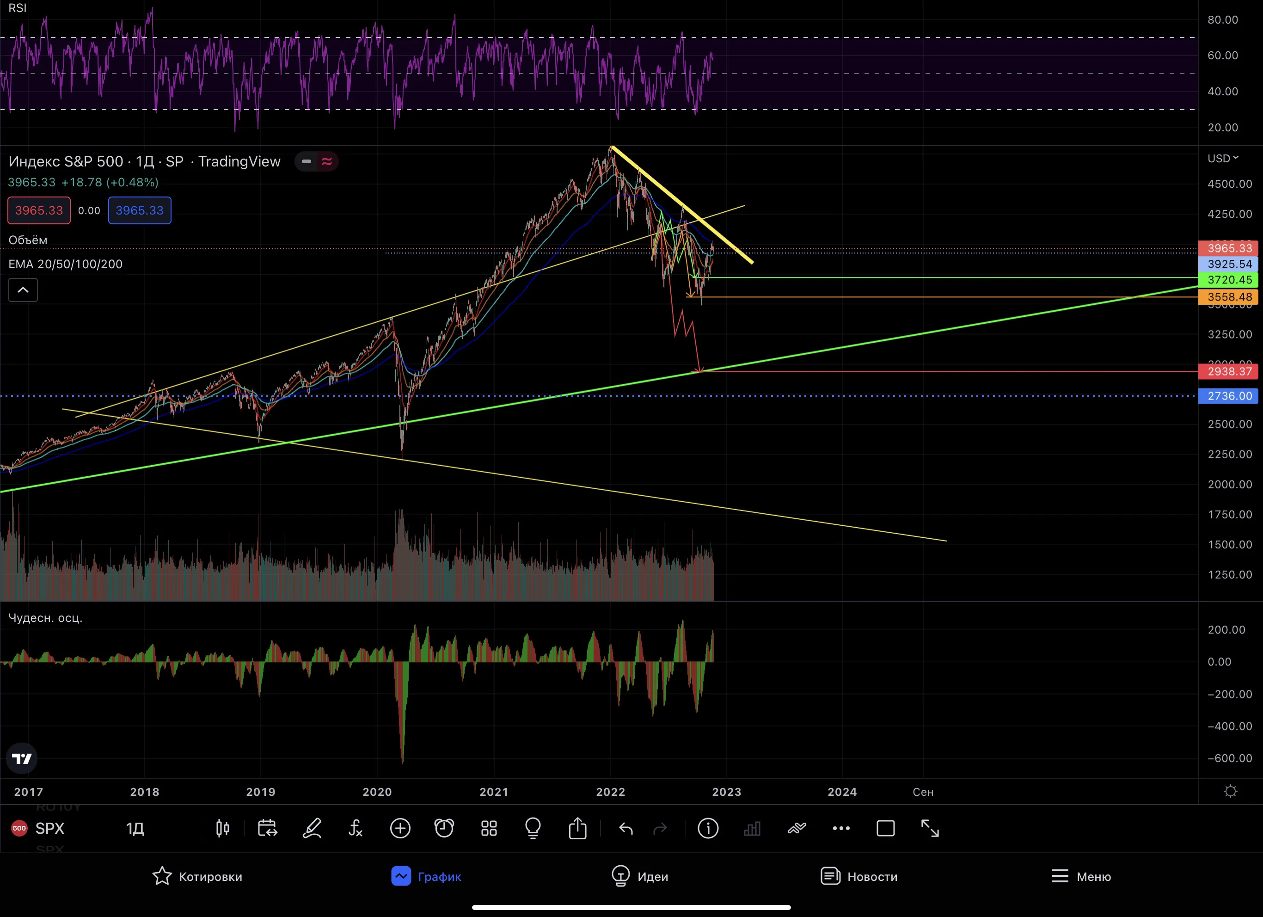The width and height of the screenshot is (1263, 917).
Task: Enter fullscreen with the diagonal arrows icon
Action: click(930, 828)
